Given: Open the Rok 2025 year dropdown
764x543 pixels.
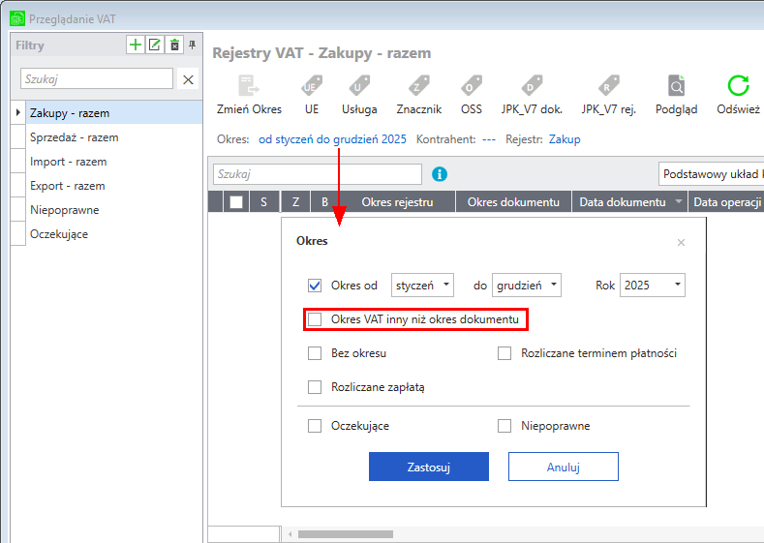Looking at the screenshot, I should 653,286.
